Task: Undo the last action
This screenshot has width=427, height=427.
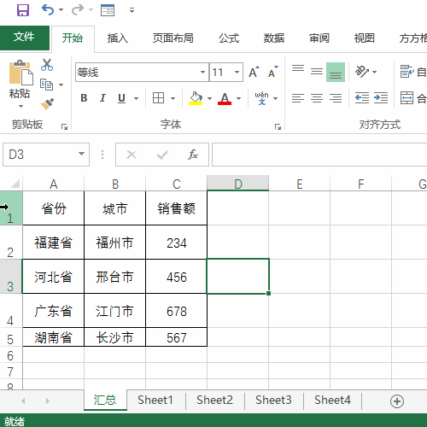Action: pos(48,10)
